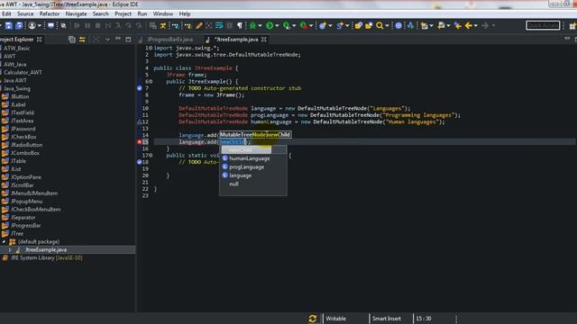Toggle Mark Occurrences icon left of pencil

click(x=188, y=25)
